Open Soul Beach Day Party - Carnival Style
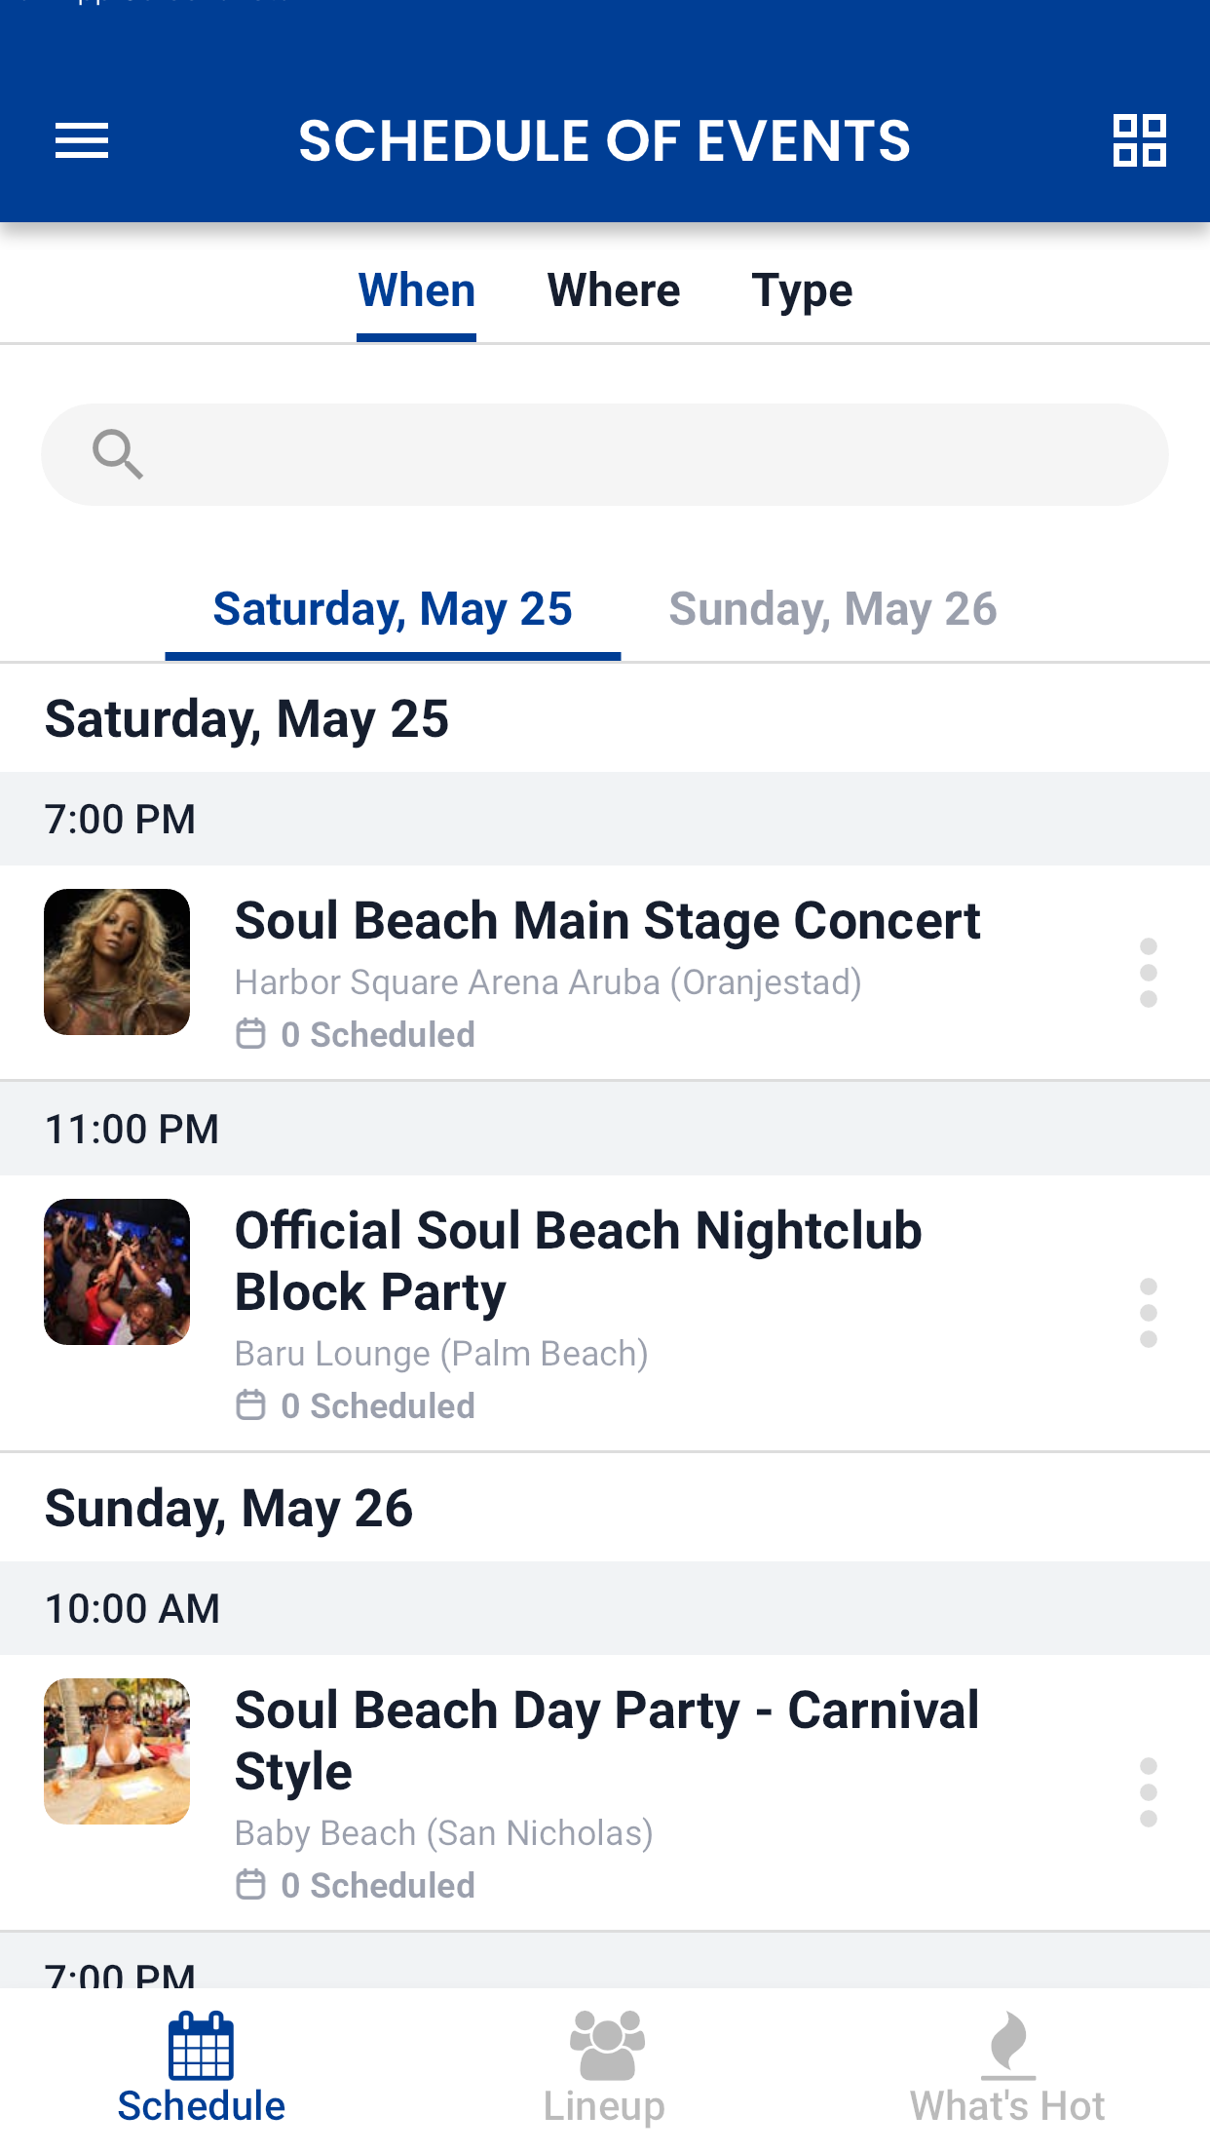 click(607, 1741)
